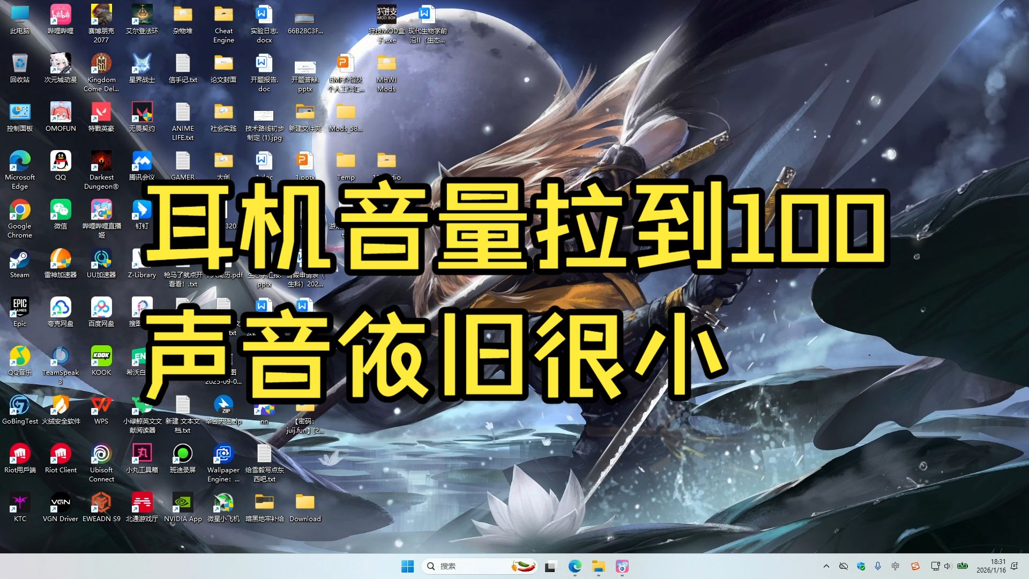
Task: Open the Wallpaper Engine shortcut
Action: [223, 463]
